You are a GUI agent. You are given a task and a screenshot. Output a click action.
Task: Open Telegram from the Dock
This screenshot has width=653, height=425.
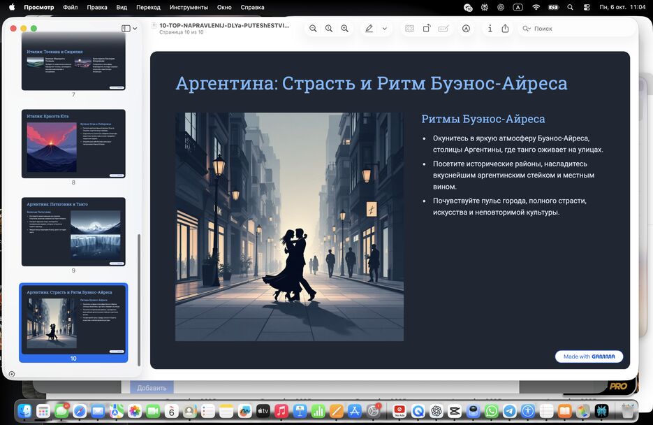pyautogui.click(x=509, y=412)
